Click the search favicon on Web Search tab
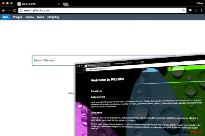 point(19,4)
